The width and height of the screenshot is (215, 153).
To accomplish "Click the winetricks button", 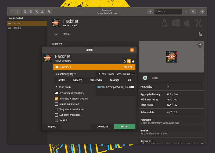I will point(96,80).
